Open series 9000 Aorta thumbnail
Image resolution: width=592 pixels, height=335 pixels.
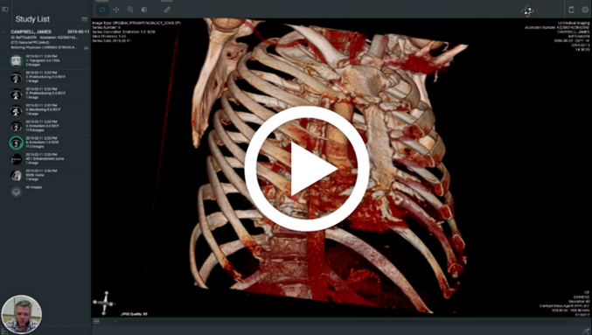(x=16, y=175)
